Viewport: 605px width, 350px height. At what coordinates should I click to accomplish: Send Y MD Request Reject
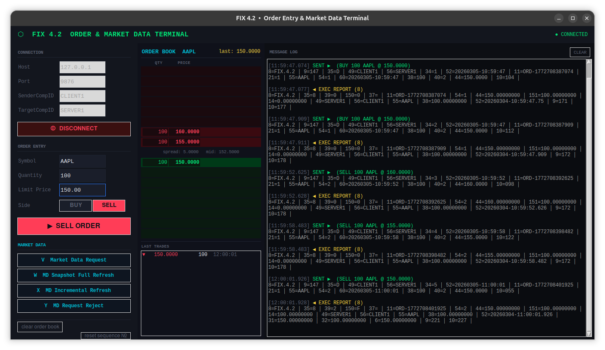click(74, 306)
